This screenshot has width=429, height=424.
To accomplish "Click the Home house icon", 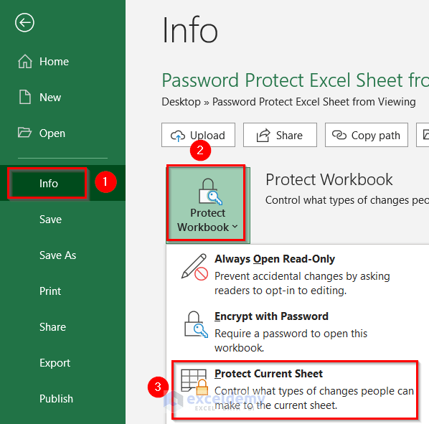I will [25, 61].
